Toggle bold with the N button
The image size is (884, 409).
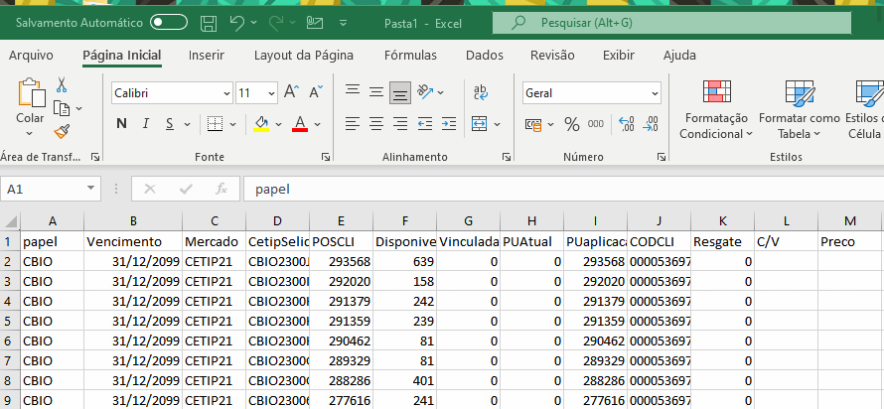[121, 124]
